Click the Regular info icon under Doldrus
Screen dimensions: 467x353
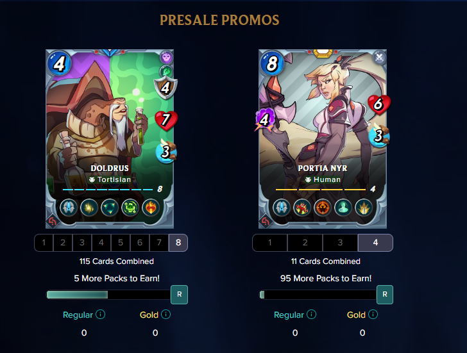[100, 315]
